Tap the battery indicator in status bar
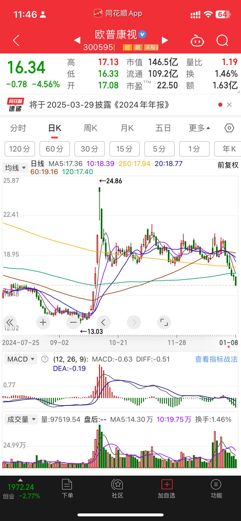The width and height of the screenshot is (241, 521). [x=223, y=14]
